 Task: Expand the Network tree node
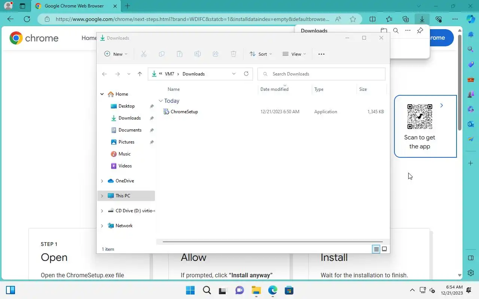click(102, 226)
